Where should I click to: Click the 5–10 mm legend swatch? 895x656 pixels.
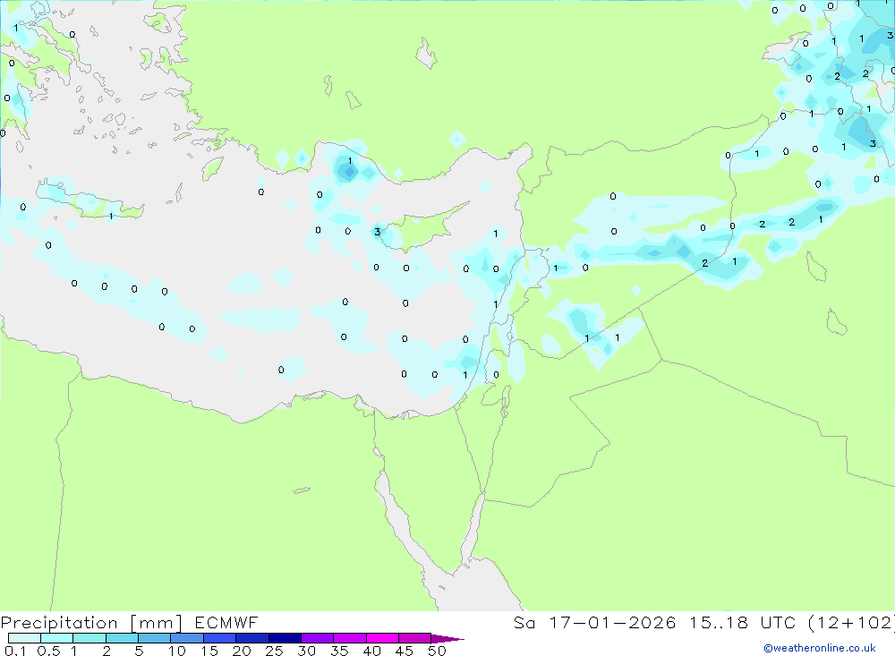coord(155,638)
